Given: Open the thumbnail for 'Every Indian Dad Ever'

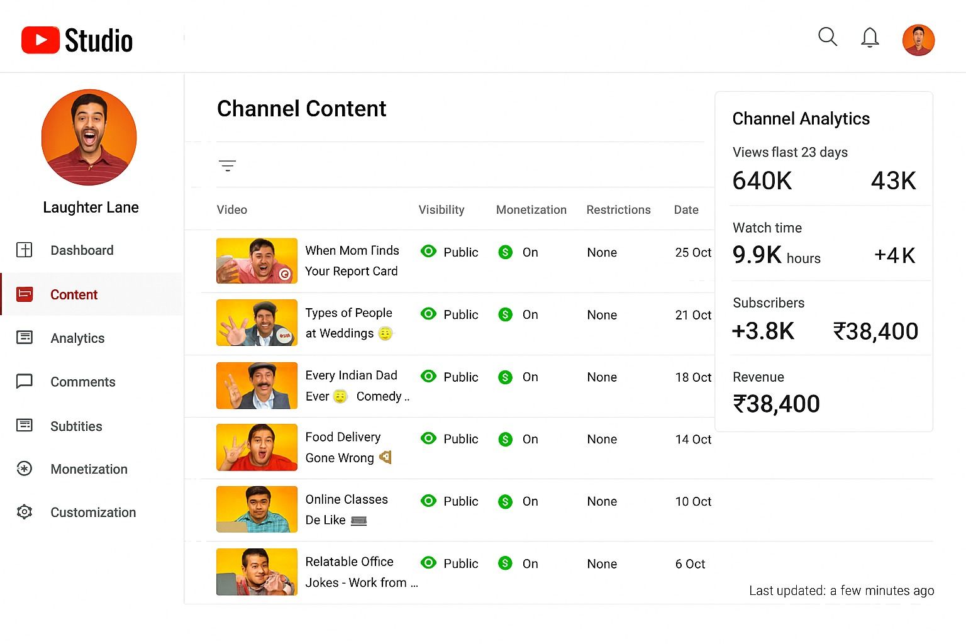Looking at the screenshot, I should 257,385.
